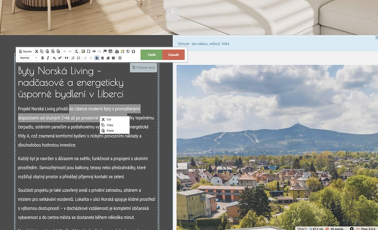The height and width of the screenshot is (230, 378).
Task: Insert an image using toolbar icon
Action: [x=83, y=52]
